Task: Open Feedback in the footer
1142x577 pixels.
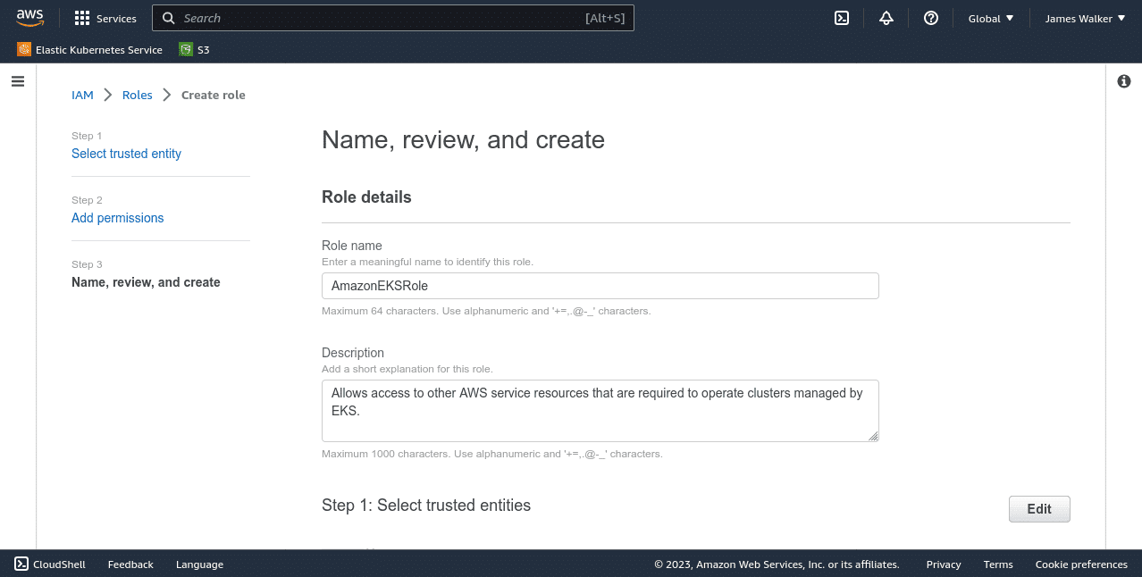Action: point(130,564)
